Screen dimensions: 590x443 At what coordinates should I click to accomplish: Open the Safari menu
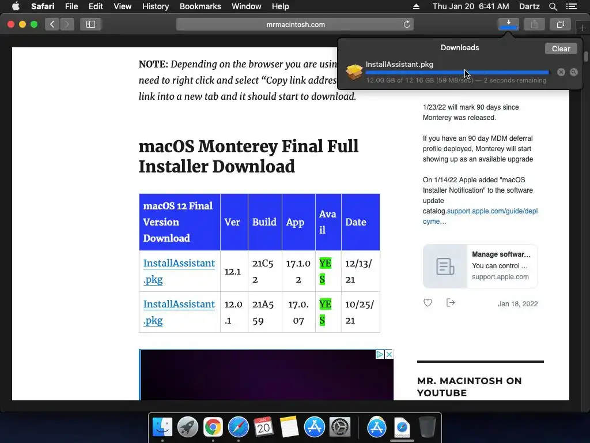pos(43,6)
